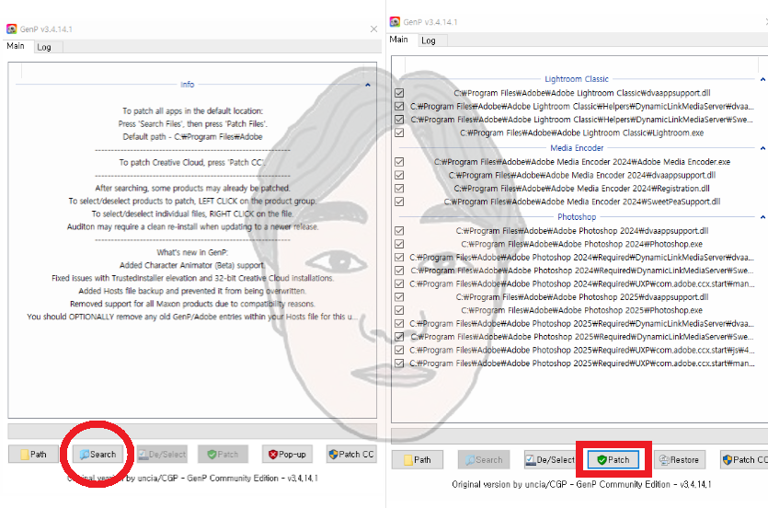The image size is (768, 508).
Task: Uncheck Photoshop 2025 dvaappsupport.dll checkbox
Action: [399, 296]
